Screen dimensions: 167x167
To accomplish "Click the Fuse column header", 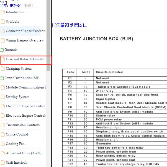I will (70, 72).
